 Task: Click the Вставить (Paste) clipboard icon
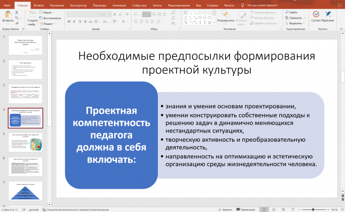coord(7,16)
